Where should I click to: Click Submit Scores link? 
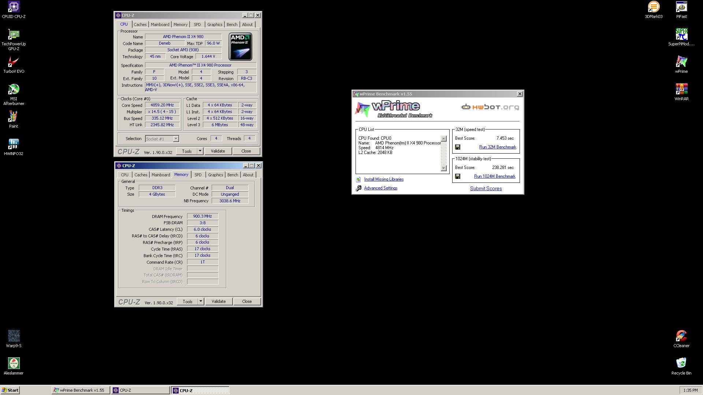(486, 189)
